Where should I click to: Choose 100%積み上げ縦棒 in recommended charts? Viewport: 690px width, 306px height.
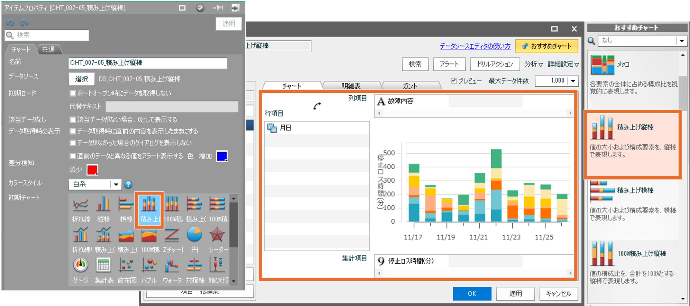point(633,263)
